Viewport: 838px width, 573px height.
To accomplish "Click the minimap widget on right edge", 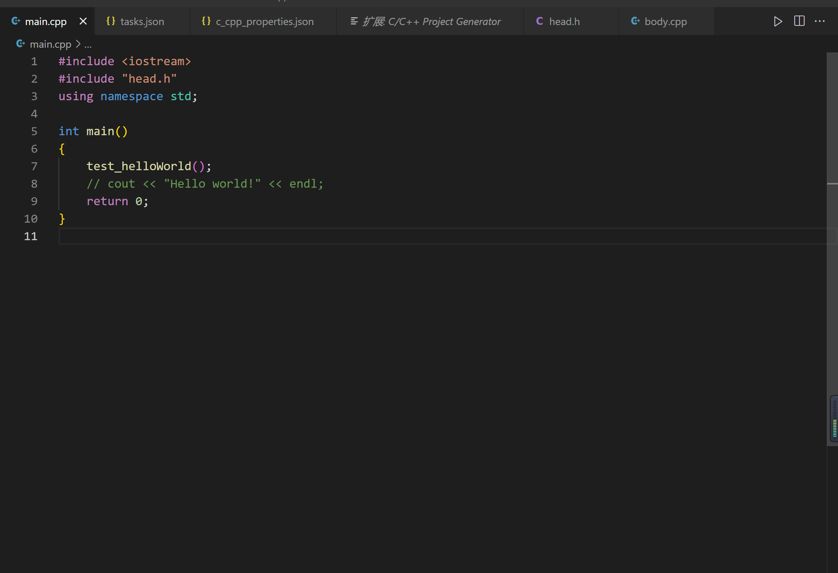I will click(834, 419).
